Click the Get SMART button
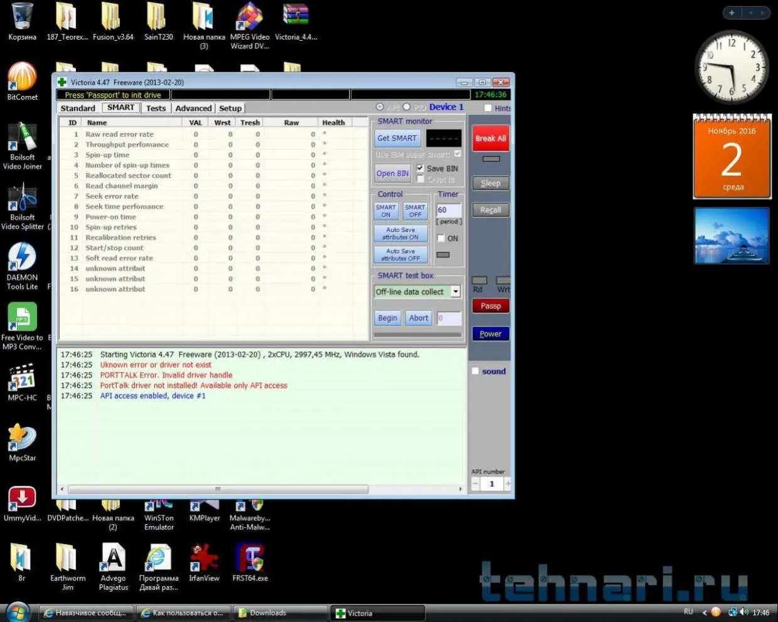Screen dimensions: 778x622 point(397,138)
